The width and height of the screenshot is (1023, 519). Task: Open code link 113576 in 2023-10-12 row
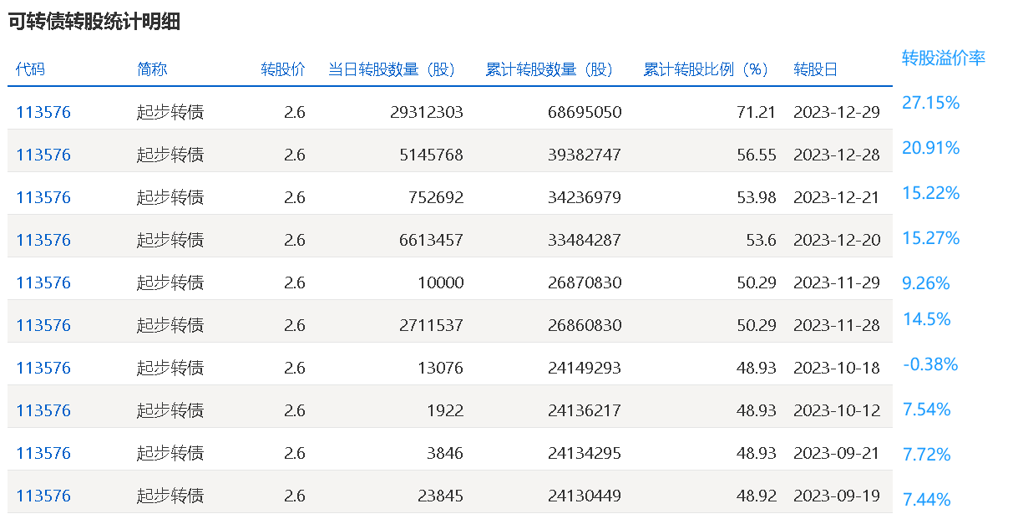[43, 410]
